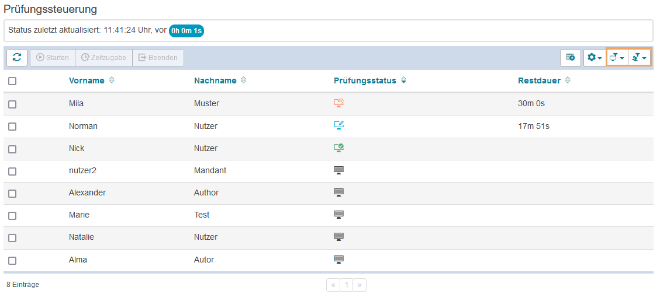Go to previous page in pagination
Viewport: 660px width, 294px height.
pos(333,285)
